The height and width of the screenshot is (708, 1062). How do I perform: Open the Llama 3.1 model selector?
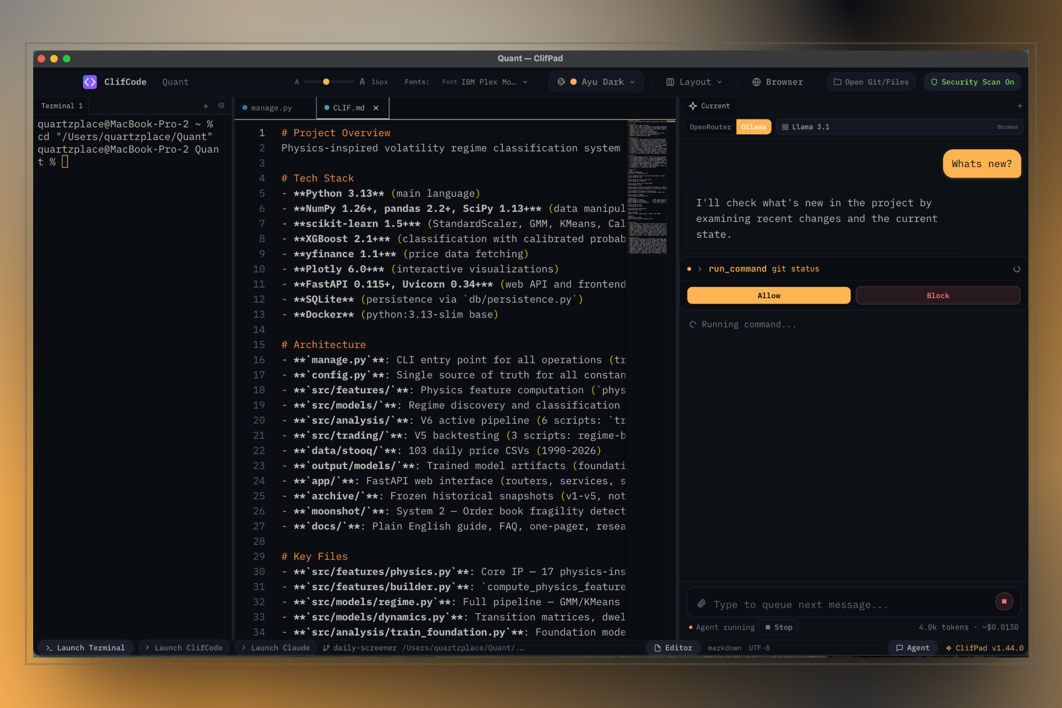point(899,127)
